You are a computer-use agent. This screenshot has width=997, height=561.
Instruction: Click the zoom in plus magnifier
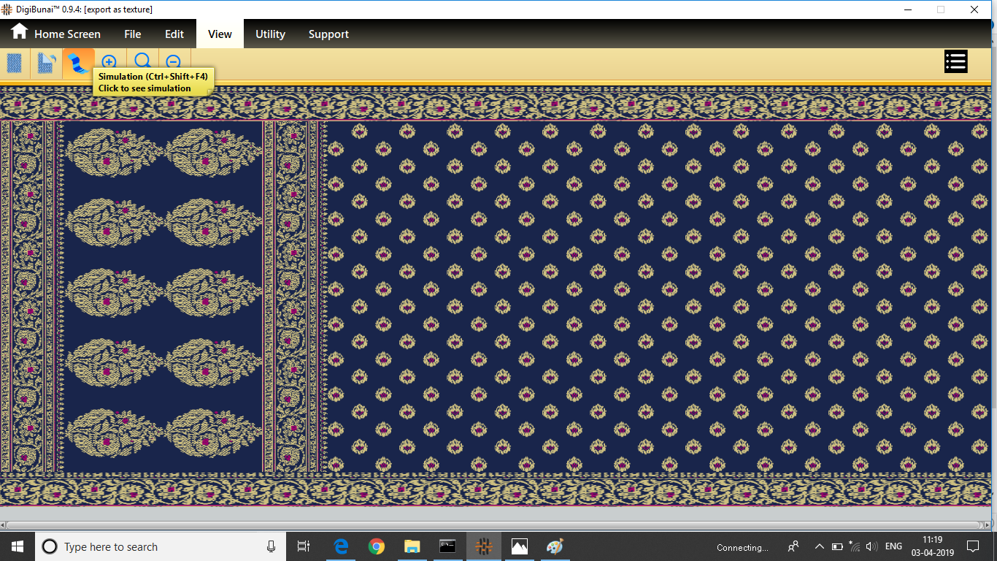click(x=109, y=62)
